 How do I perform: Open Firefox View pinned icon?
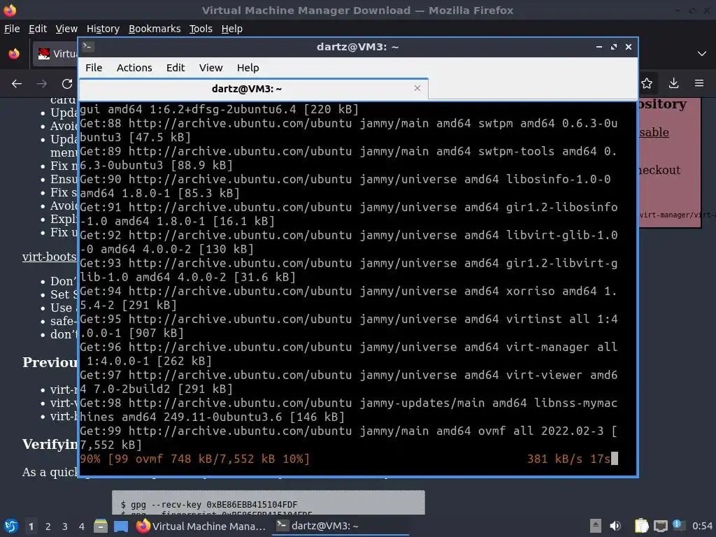(14, 53)
